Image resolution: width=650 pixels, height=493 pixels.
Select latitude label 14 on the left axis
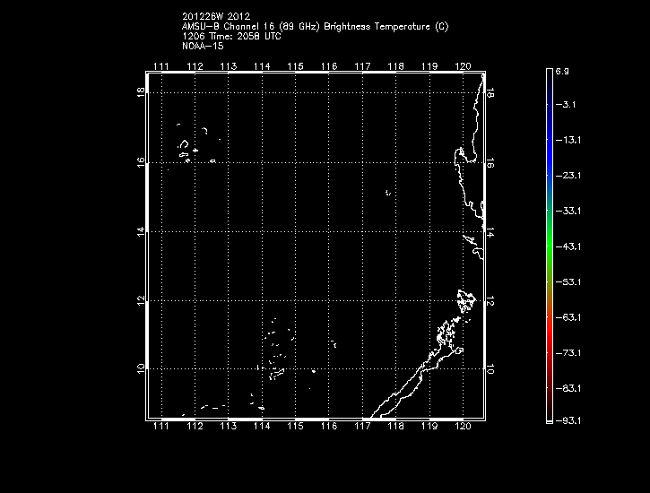coord(141,230)
